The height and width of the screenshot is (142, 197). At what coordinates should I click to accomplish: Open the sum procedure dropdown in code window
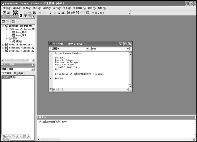[x=128, y=49]
